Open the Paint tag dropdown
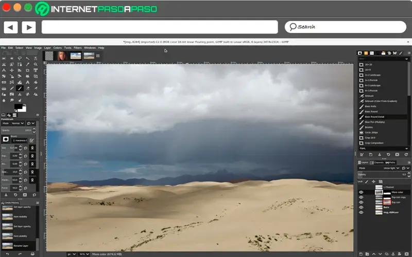The width and height of the screenshot is (412, 257). [x=383, y=149]
